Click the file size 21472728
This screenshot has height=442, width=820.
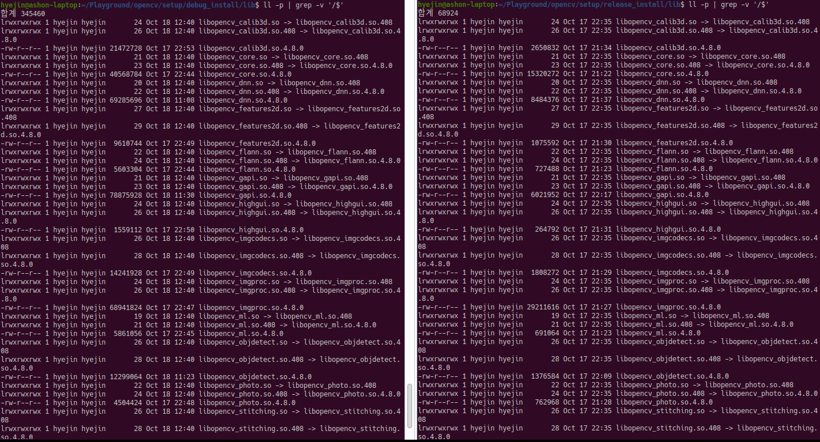pos(126,48)
